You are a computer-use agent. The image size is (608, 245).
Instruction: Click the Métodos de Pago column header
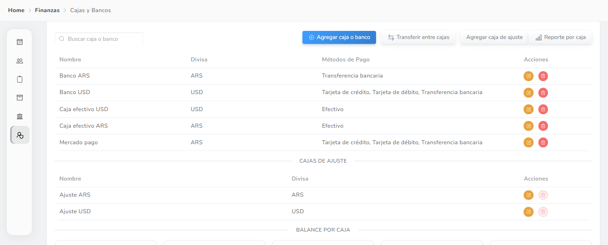(x=346, y=60)
